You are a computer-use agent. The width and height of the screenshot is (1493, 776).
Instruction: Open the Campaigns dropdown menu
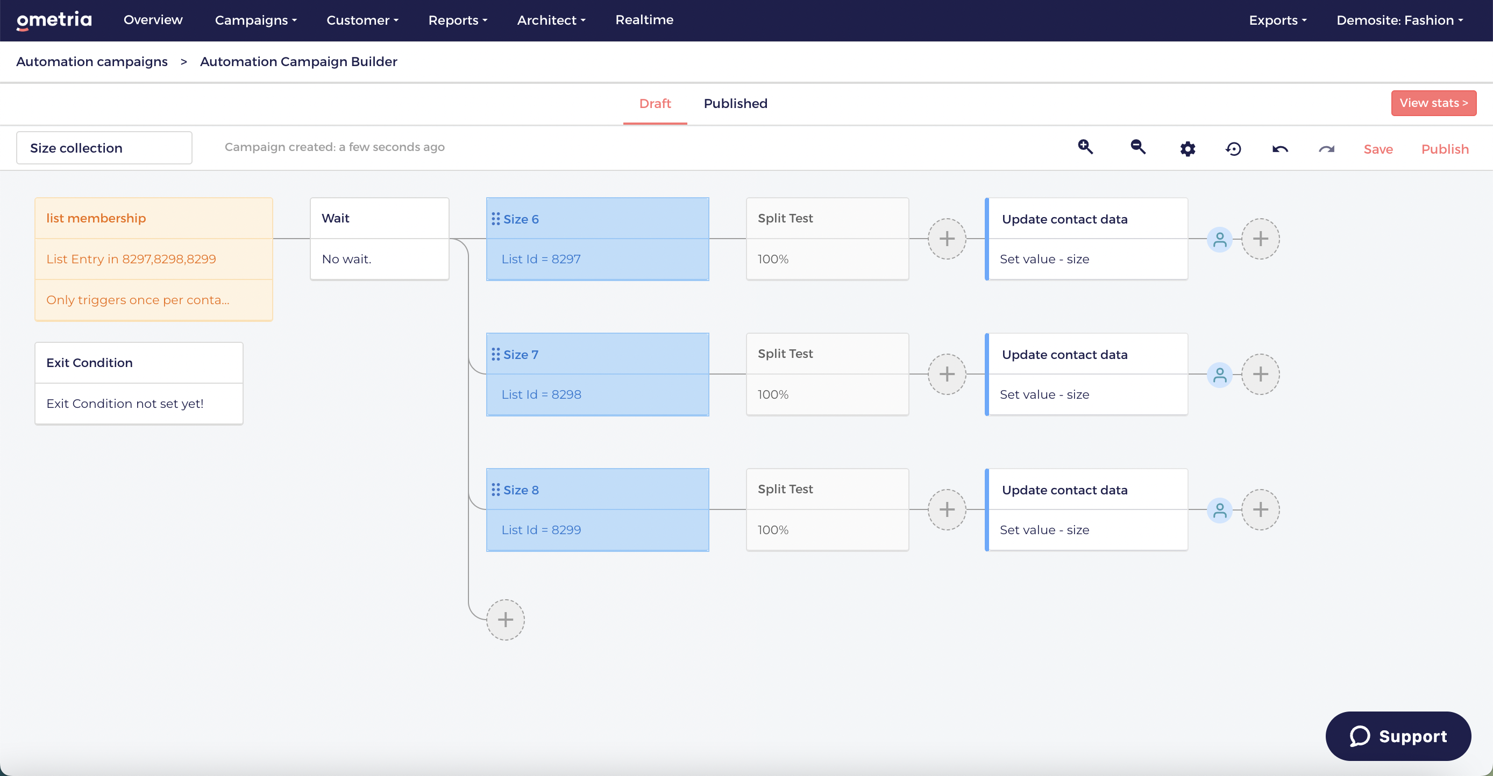pyautogui.click(x=255, y=20)
